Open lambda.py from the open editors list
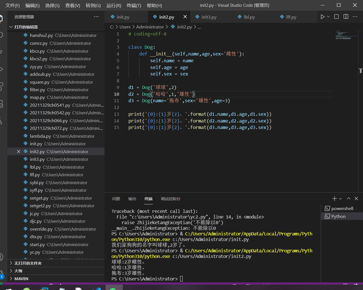The height and width of the screenshot is (290, 363). [40, 136]
